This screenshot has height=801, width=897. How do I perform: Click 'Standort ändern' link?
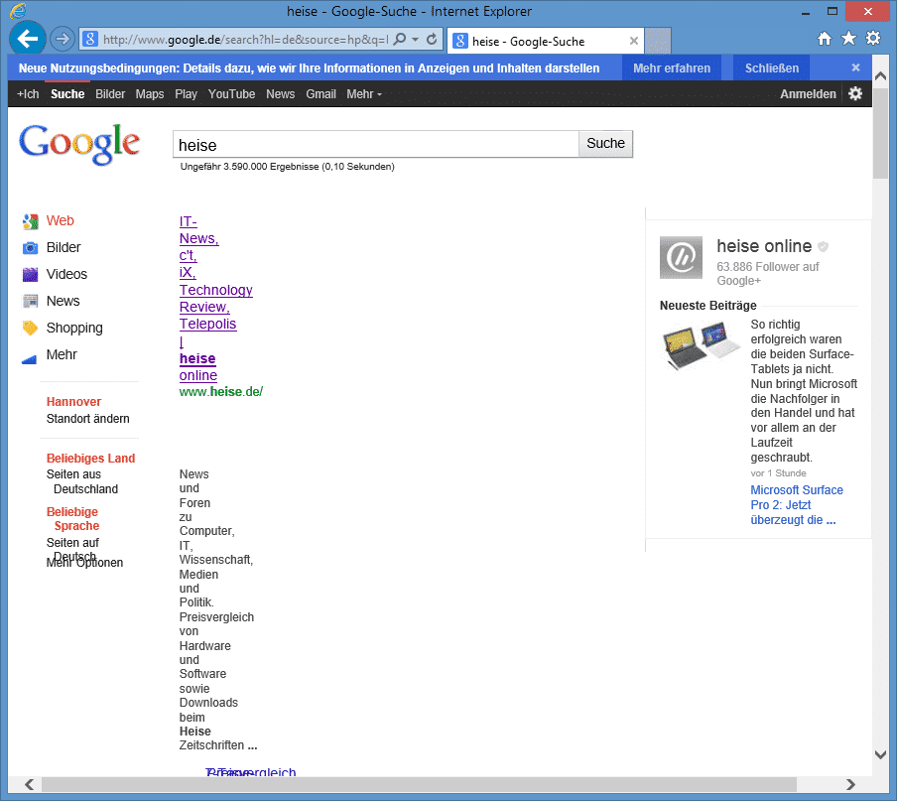pos(87,419)
